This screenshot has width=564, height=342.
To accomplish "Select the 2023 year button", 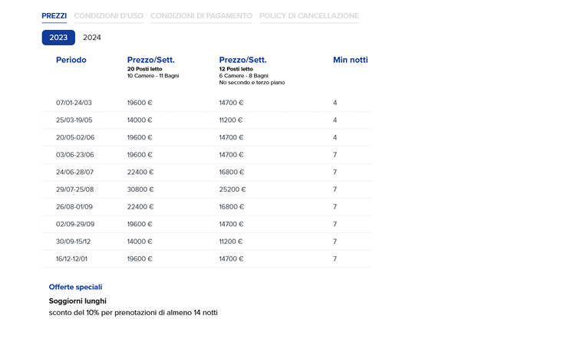I will click(x=58, y=38).
